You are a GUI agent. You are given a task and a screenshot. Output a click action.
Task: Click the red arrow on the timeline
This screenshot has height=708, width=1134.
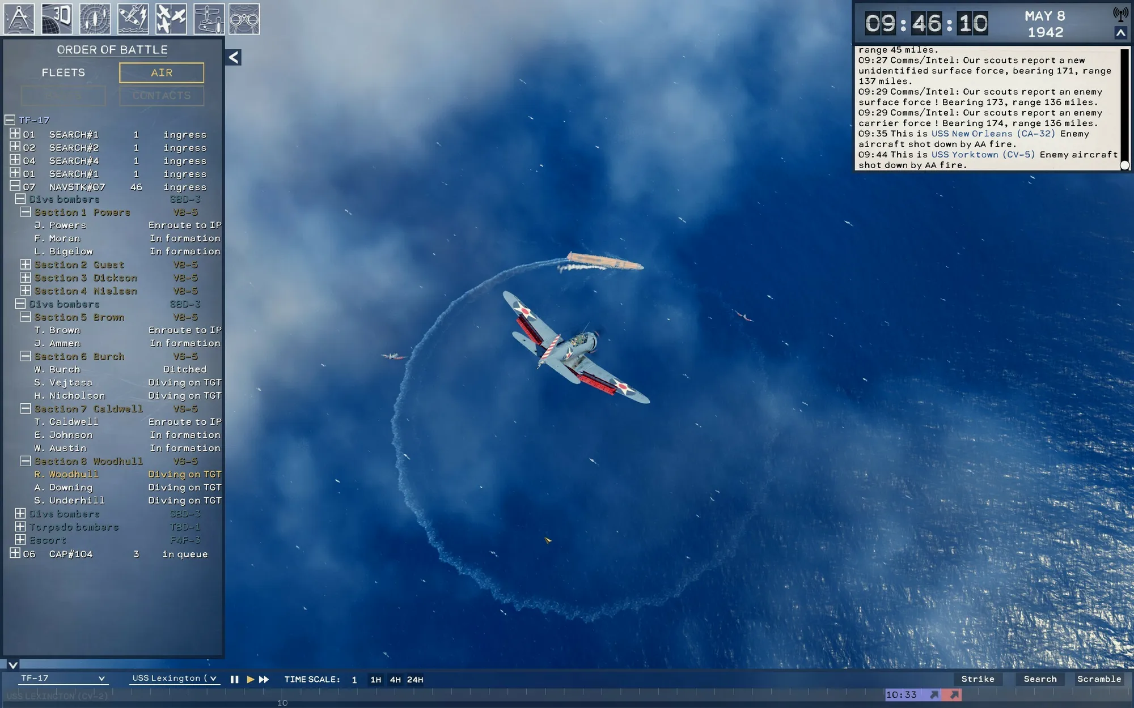(955, 694)
